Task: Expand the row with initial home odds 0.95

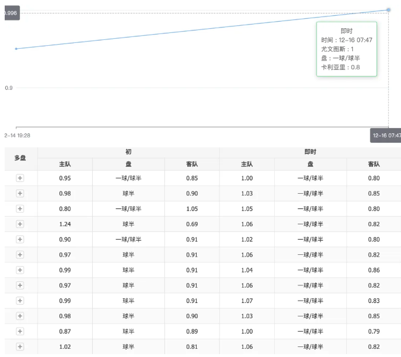Action: click(x=20, y=178)
